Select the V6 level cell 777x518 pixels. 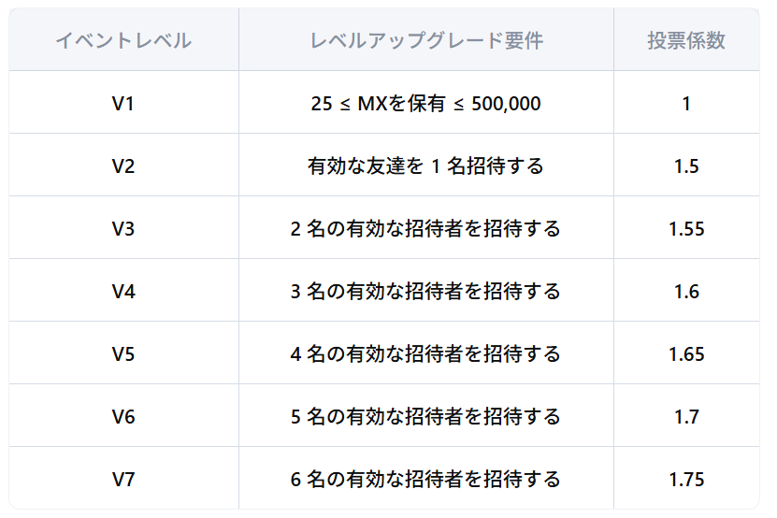pos(123,416)
